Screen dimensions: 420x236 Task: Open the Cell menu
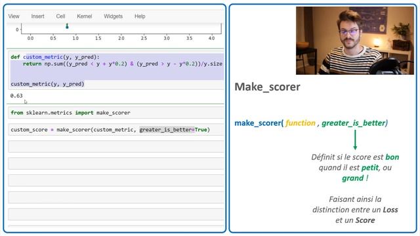tap(60, 16)
